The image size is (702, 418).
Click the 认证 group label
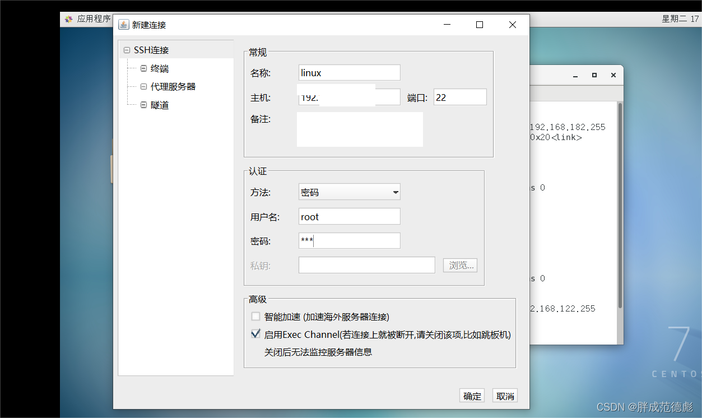pos(258,171)
